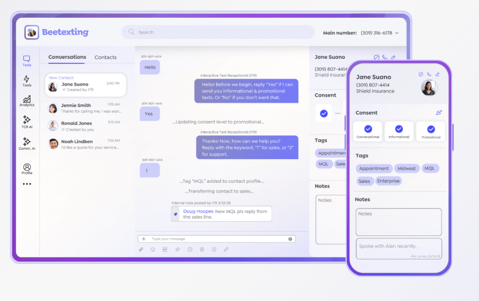Click the block icon in desktop contact panel

pos(377,57)
